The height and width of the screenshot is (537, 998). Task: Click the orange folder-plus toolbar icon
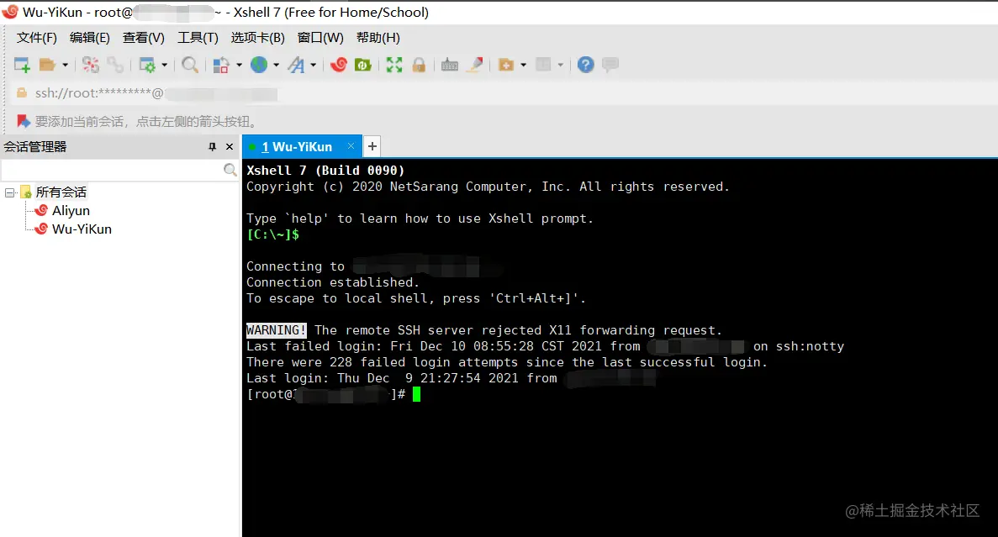coord(506,65)
